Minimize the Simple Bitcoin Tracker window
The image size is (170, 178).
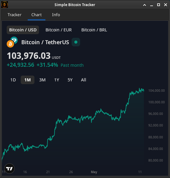[x=151, y=5]
